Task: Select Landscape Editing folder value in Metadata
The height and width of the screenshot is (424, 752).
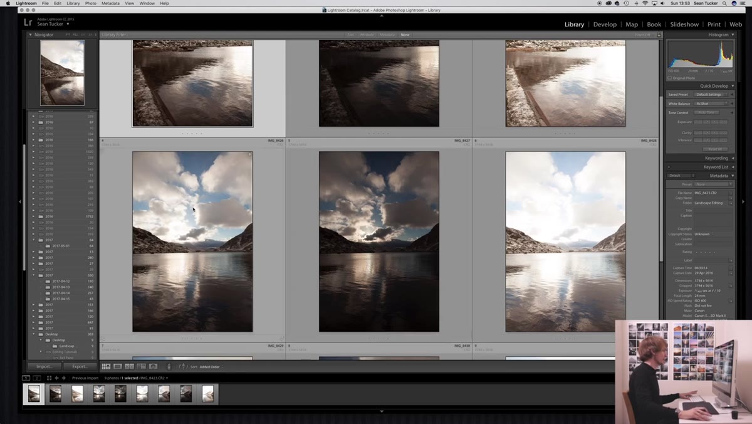Action: (x=709, y=203)
